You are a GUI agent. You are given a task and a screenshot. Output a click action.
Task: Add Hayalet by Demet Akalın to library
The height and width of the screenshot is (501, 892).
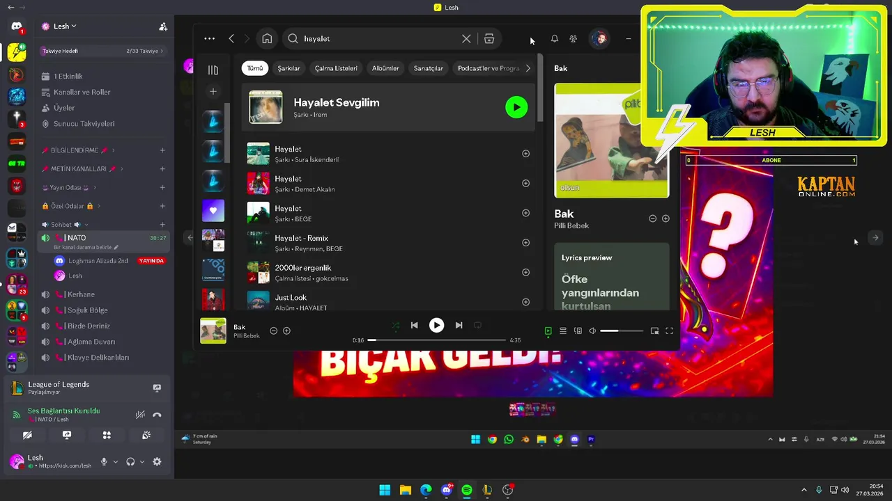click(x=526, y=183)
